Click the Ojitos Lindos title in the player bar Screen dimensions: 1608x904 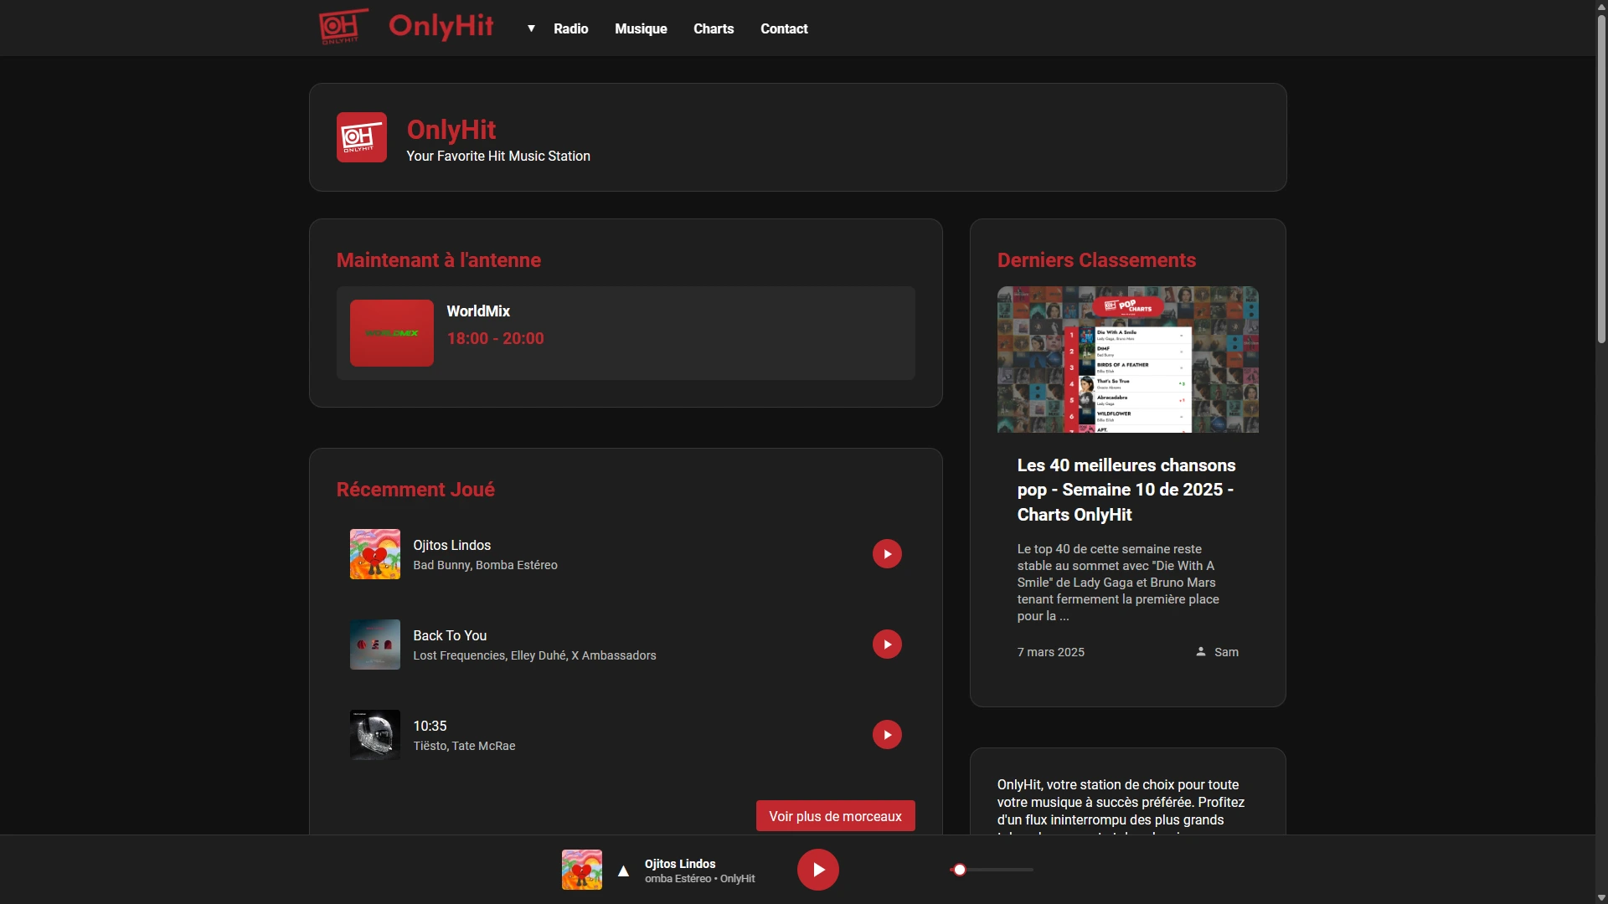pos(680,864)
